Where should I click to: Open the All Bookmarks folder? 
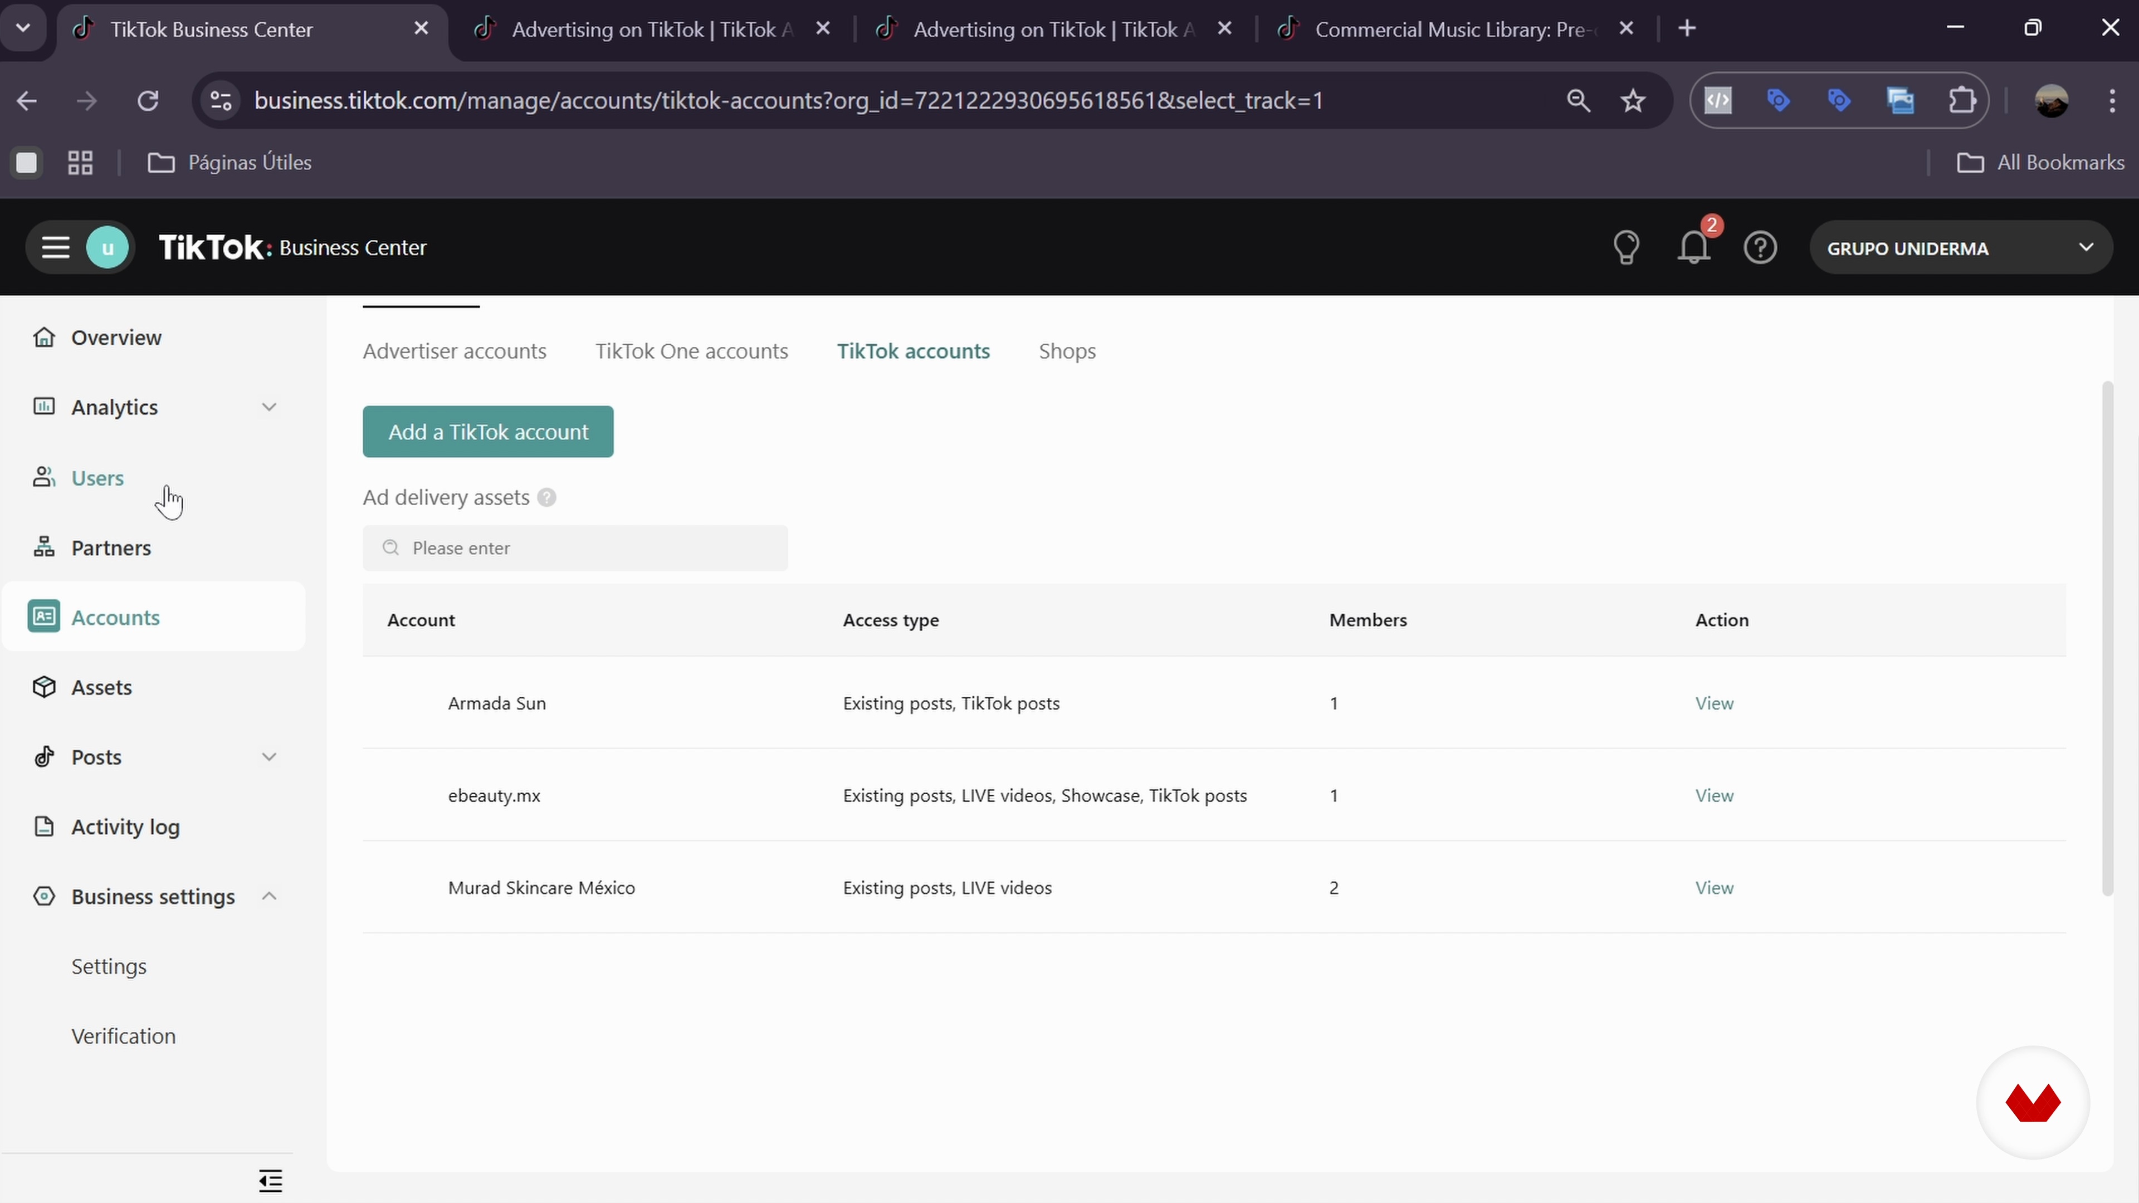[2040, 162]
